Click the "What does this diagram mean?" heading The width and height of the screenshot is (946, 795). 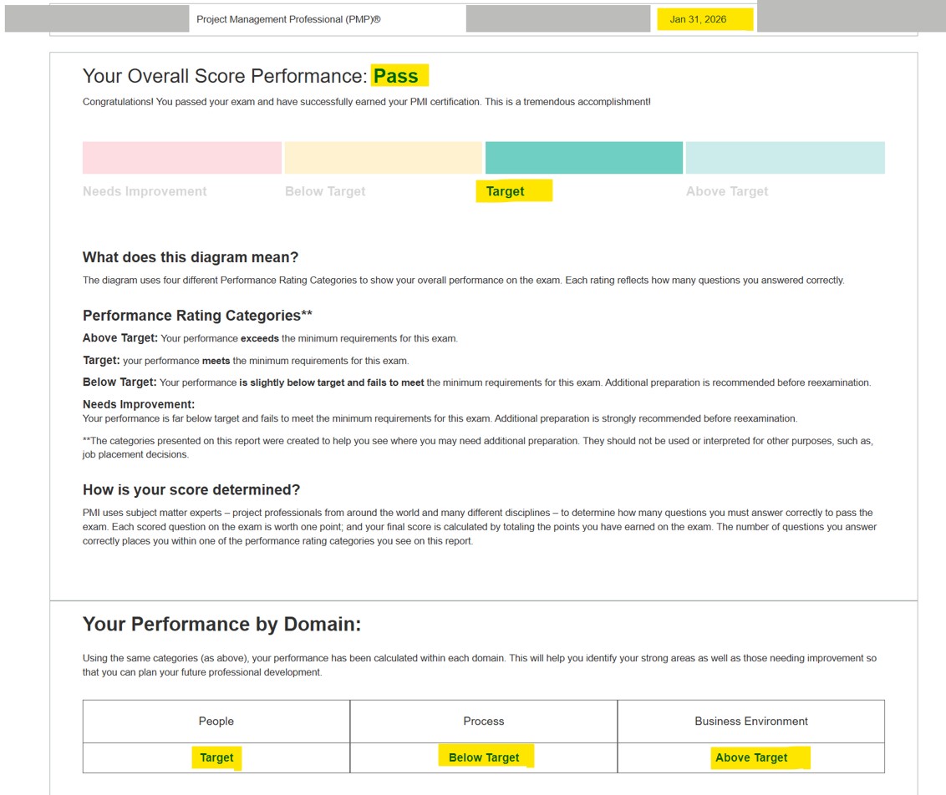[191, 257]
